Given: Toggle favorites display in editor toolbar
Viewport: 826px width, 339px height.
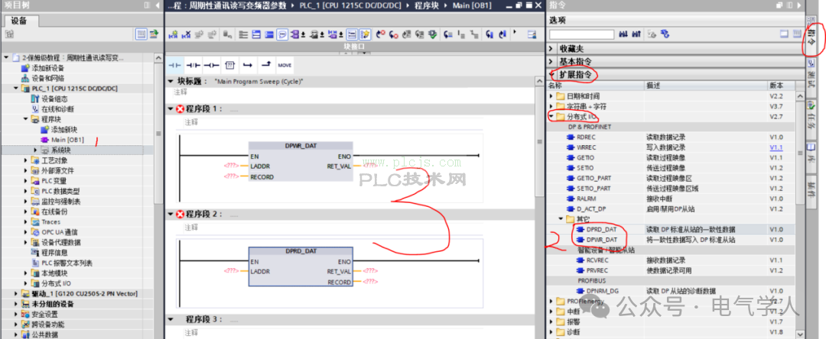Looking at the screenshot, I should coord(365,34).
